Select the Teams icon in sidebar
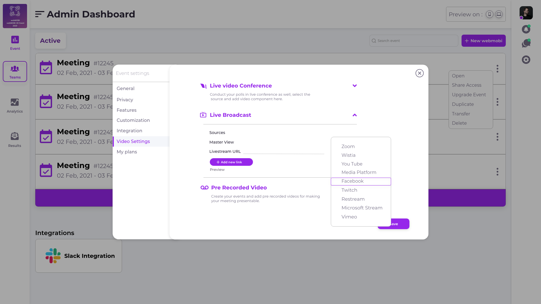Screen dimensions: 541x304 (15, 71)
